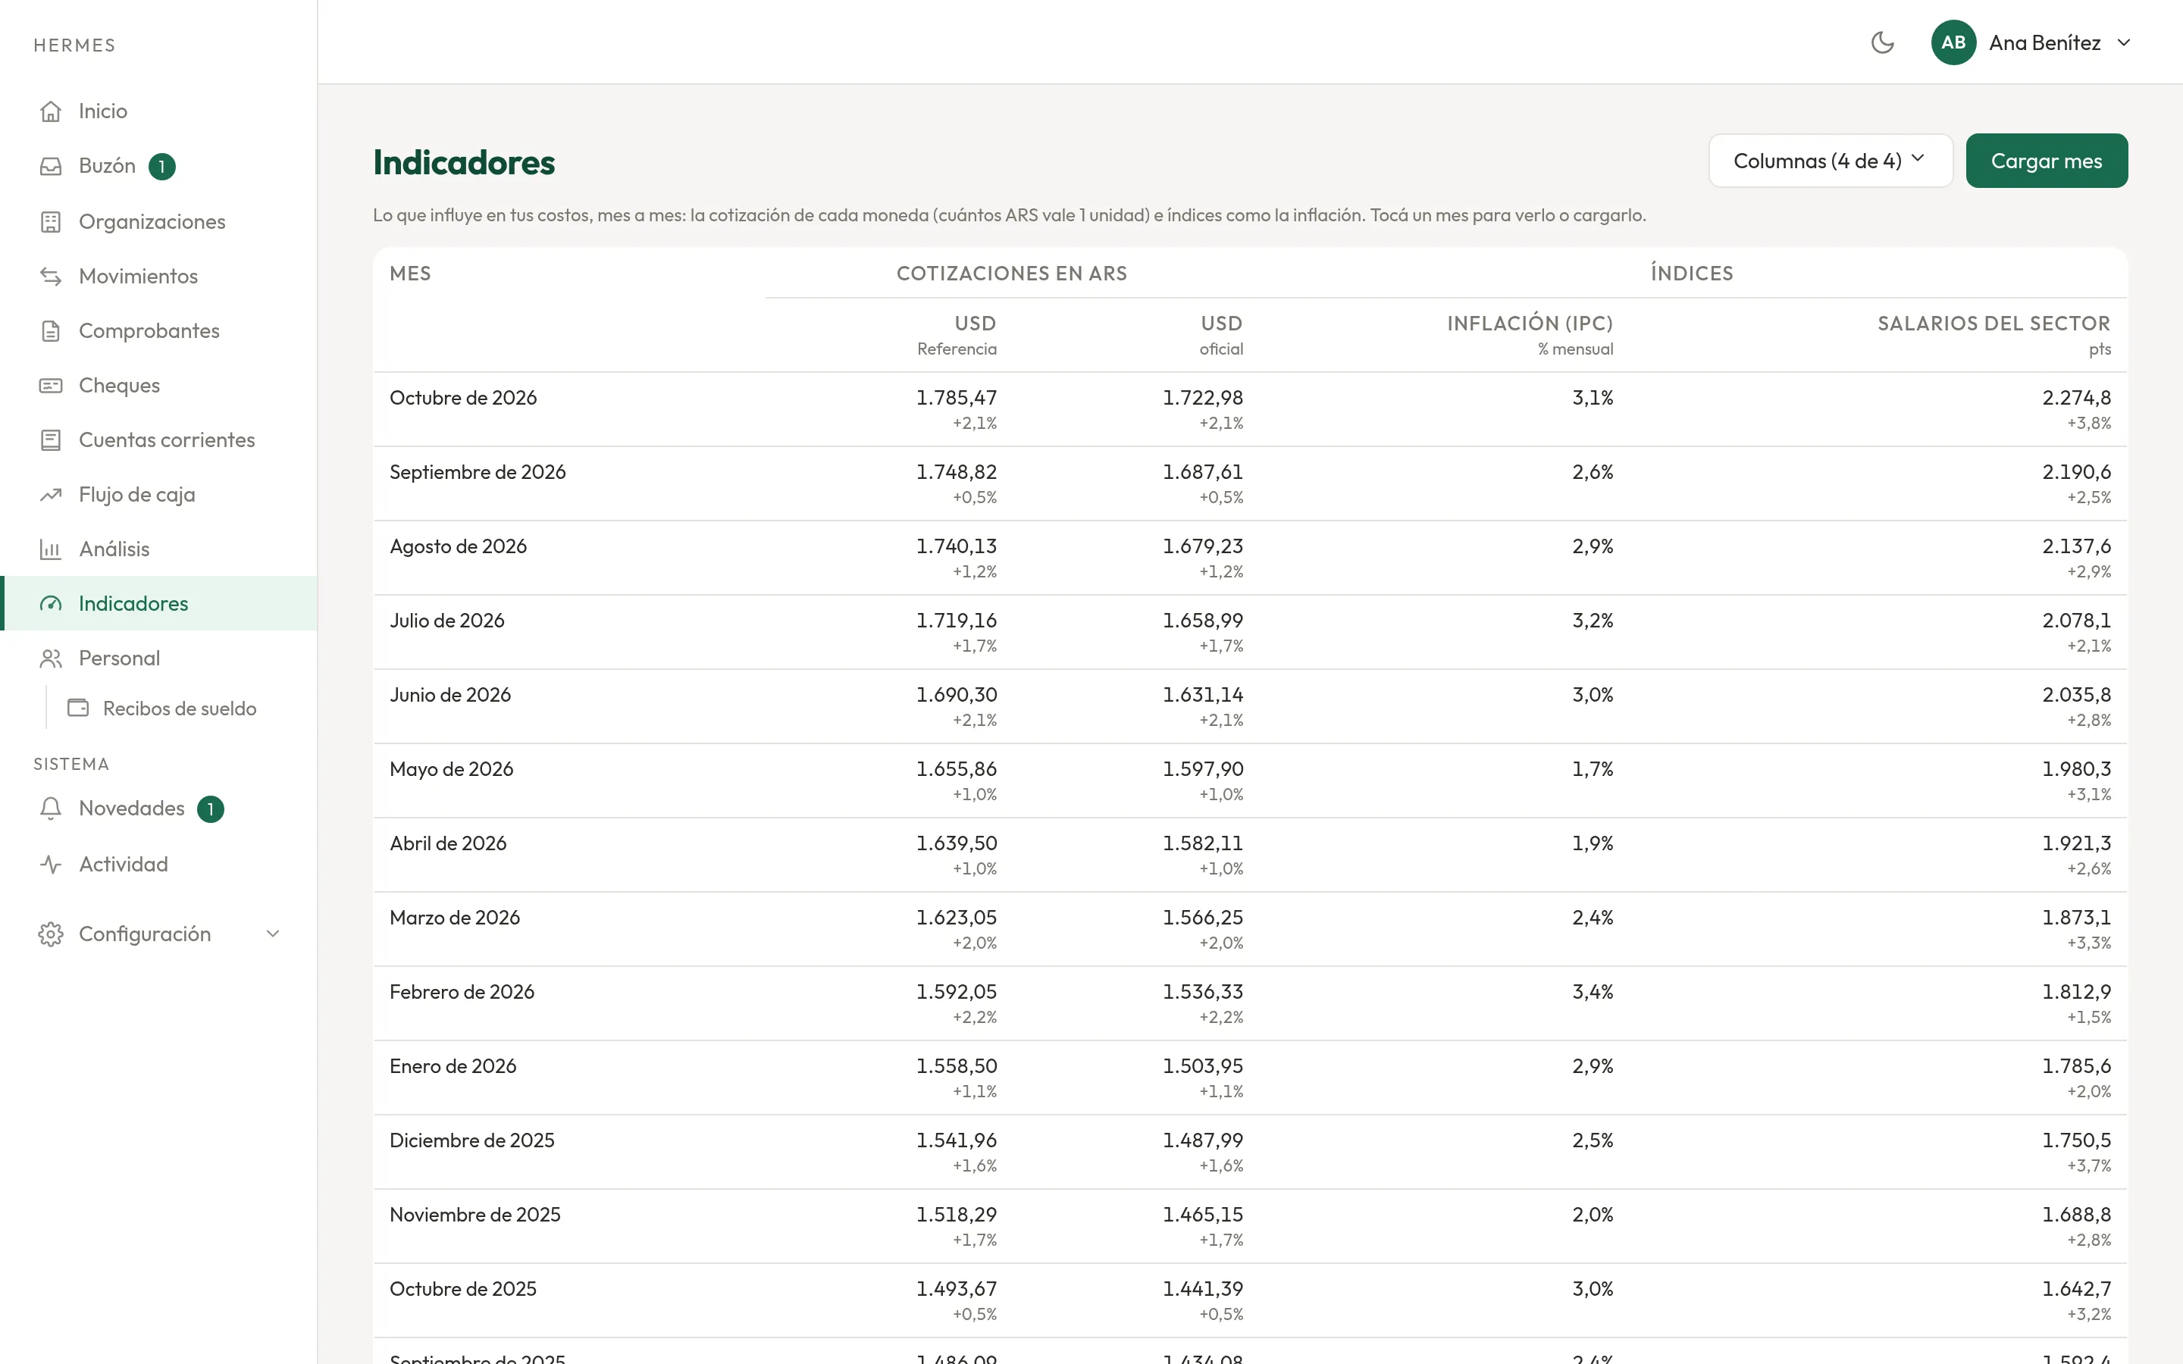This screenshot has height=1364, width=2183.
Task: Open the Cheques menu item
Action: 158,385
